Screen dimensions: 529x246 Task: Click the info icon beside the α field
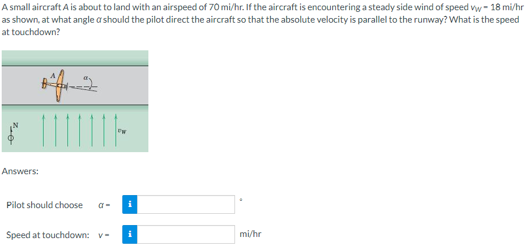coord(130,204)
